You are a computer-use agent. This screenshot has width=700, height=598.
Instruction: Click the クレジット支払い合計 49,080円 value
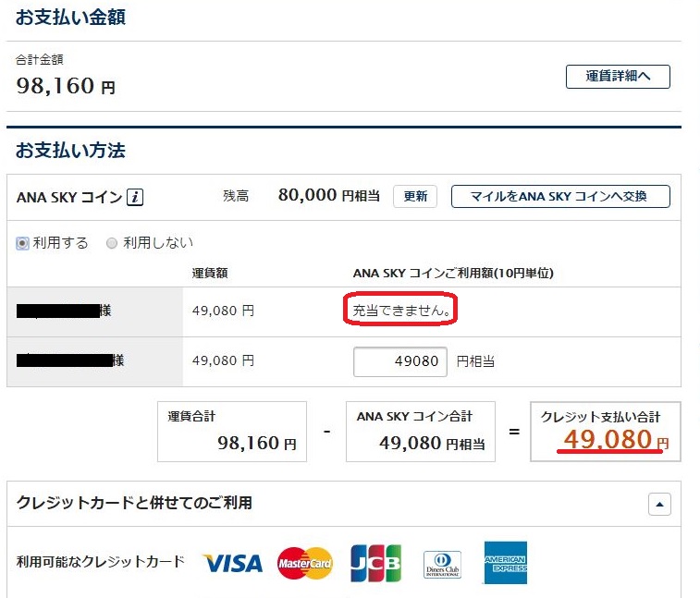point(616,439)
